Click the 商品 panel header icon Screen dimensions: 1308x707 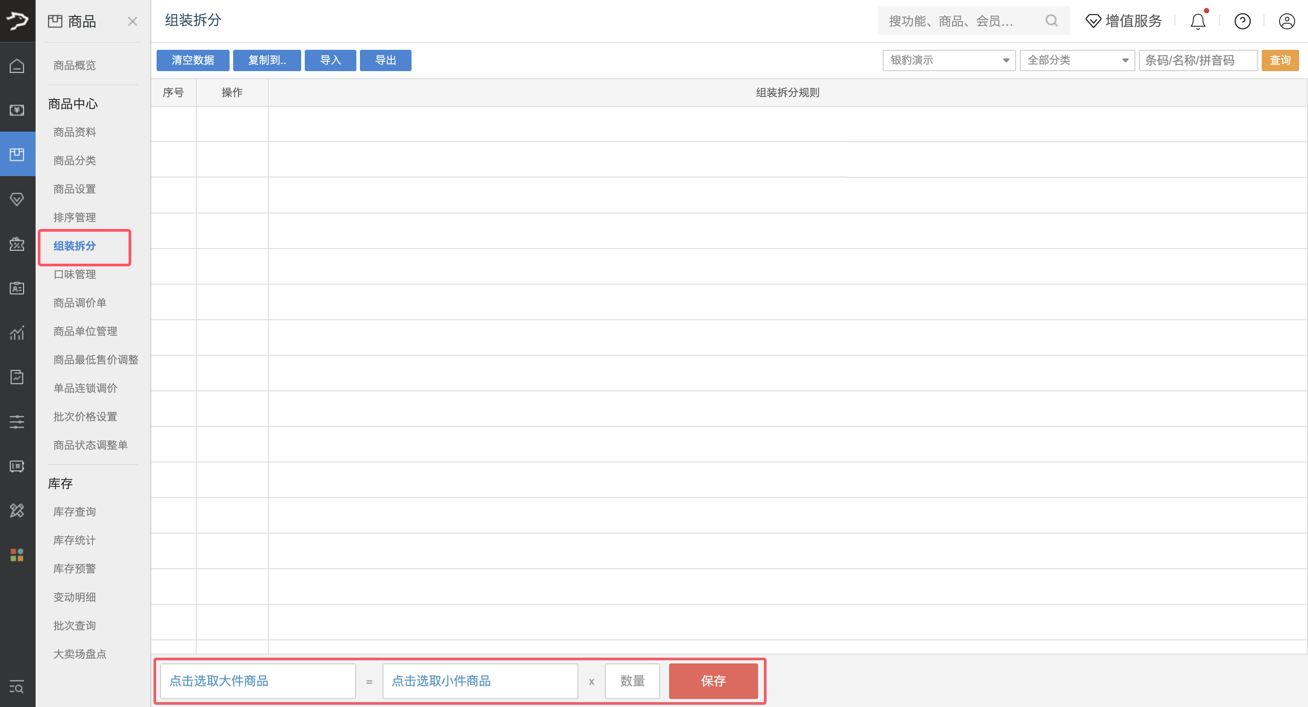[55, 21]
